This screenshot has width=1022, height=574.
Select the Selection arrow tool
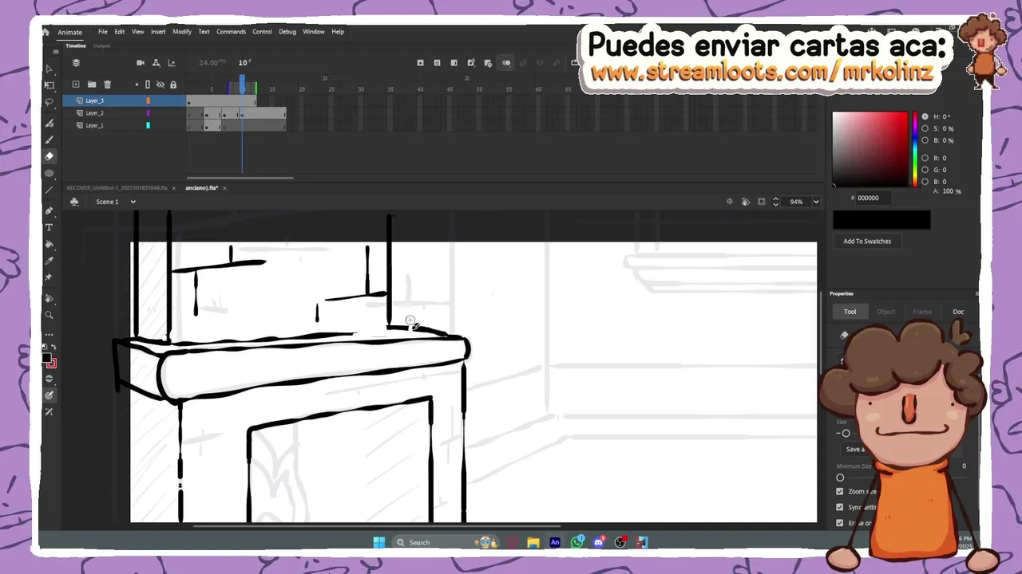49,69
